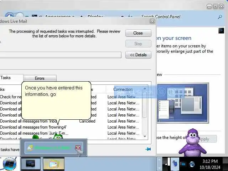Viewport: 228px width, 171px height.
Task: Close the Windows Live Mail dialog with X
Action: click(152, 21)
